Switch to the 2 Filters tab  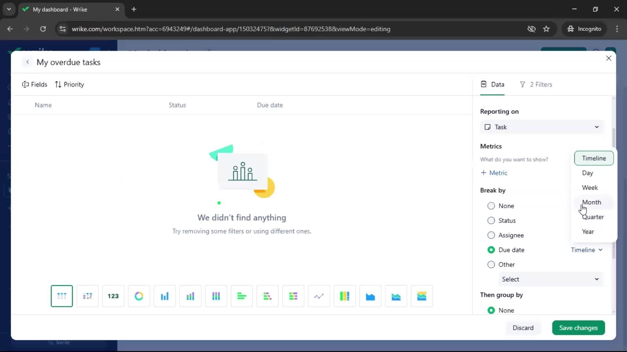[536, 84]
